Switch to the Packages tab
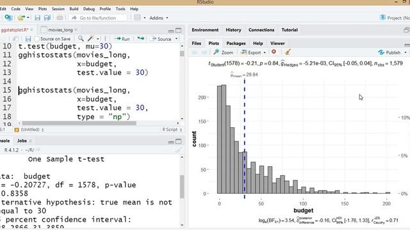Image resolution: width=410 pixels, height=230 pixels. (x=236, y=43)
